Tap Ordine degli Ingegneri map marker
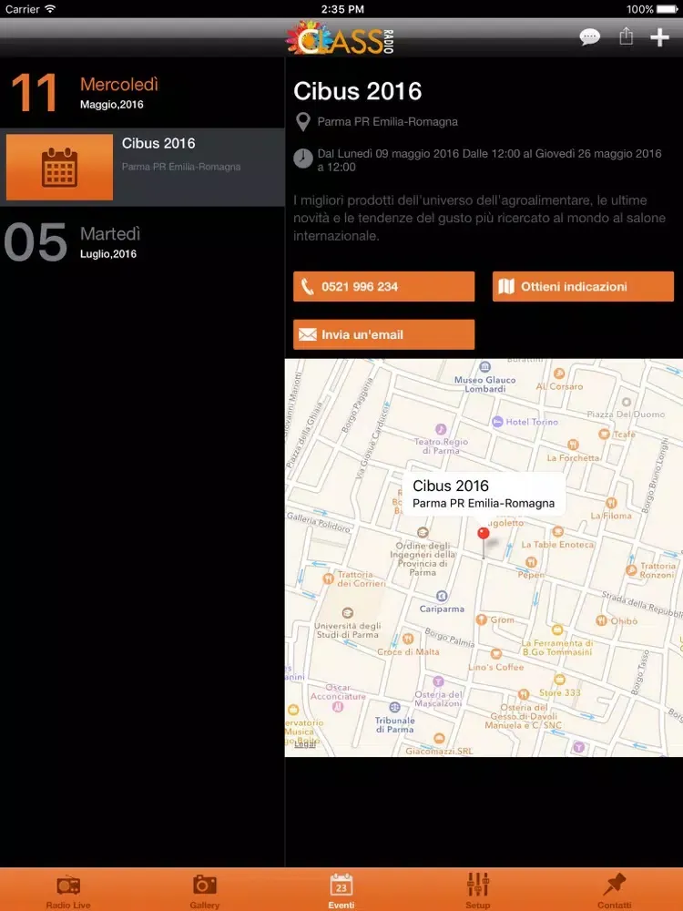Screen dimensions: 683x911 423,532
